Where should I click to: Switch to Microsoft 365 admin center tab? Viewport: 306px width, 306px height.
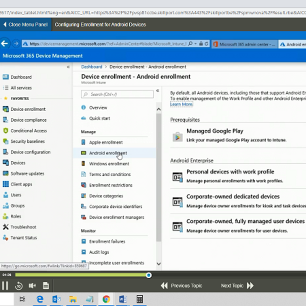pyautogui.click(x=244, y=44)
